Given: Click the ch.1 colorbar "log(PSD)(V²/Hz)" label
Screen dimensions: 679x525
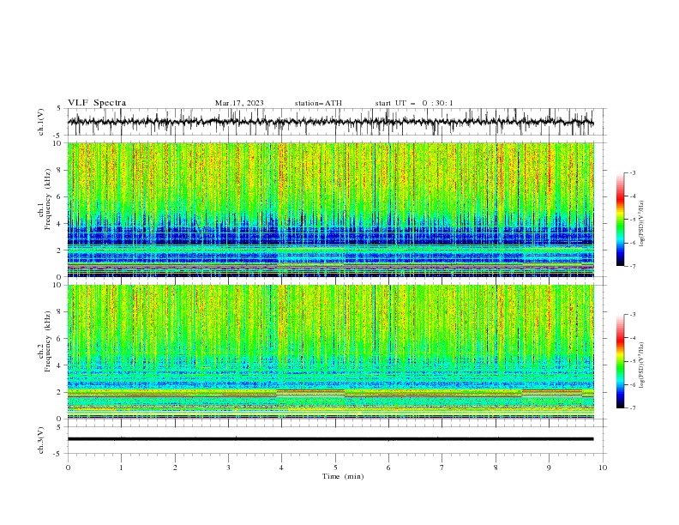Looking at the screenshot, I should (641, 224).
